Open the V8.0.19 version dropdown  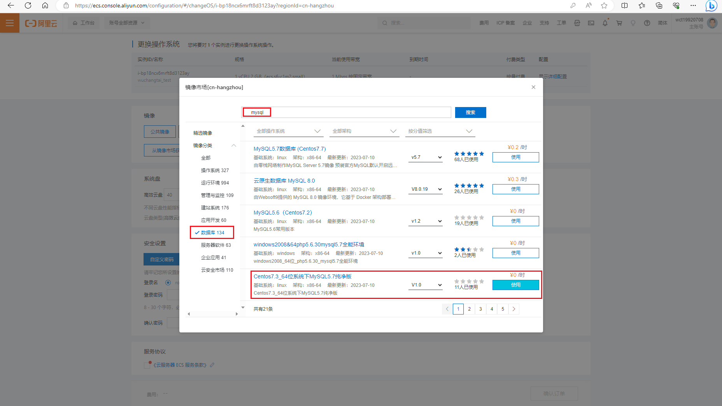tap(426, 189)
